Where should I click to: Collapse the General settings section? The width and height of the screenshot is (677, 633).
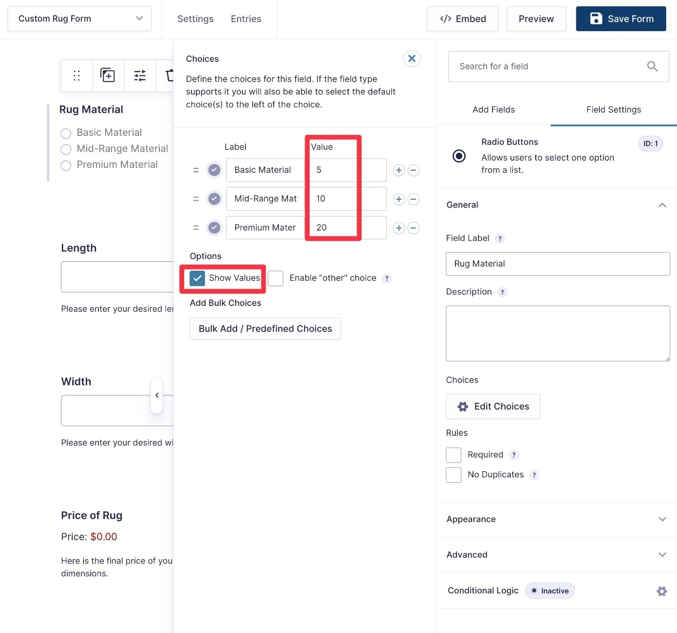(662, 205)
